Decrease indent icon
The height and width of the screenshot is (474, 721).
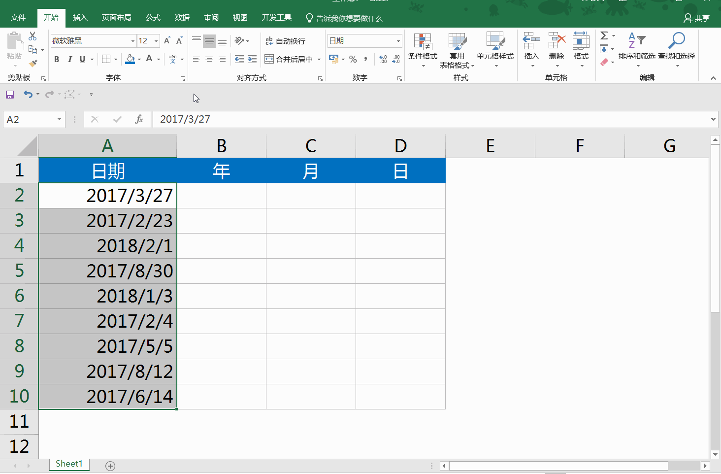[239, 59]
